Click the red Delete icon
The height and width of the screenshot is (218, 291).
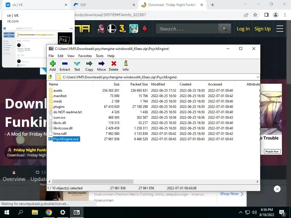pos(114,66)
